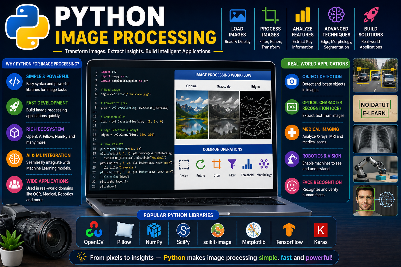Click the Simple & Powerful code icon
401x267 pixels.
pyautogui.click(x=14, y=82)
